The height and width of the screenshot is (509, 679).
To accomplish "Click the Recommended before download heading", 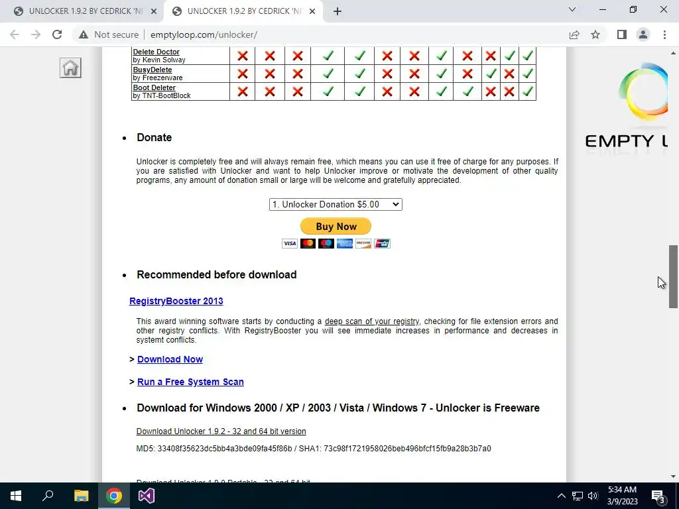I will [x=217, y=274].
